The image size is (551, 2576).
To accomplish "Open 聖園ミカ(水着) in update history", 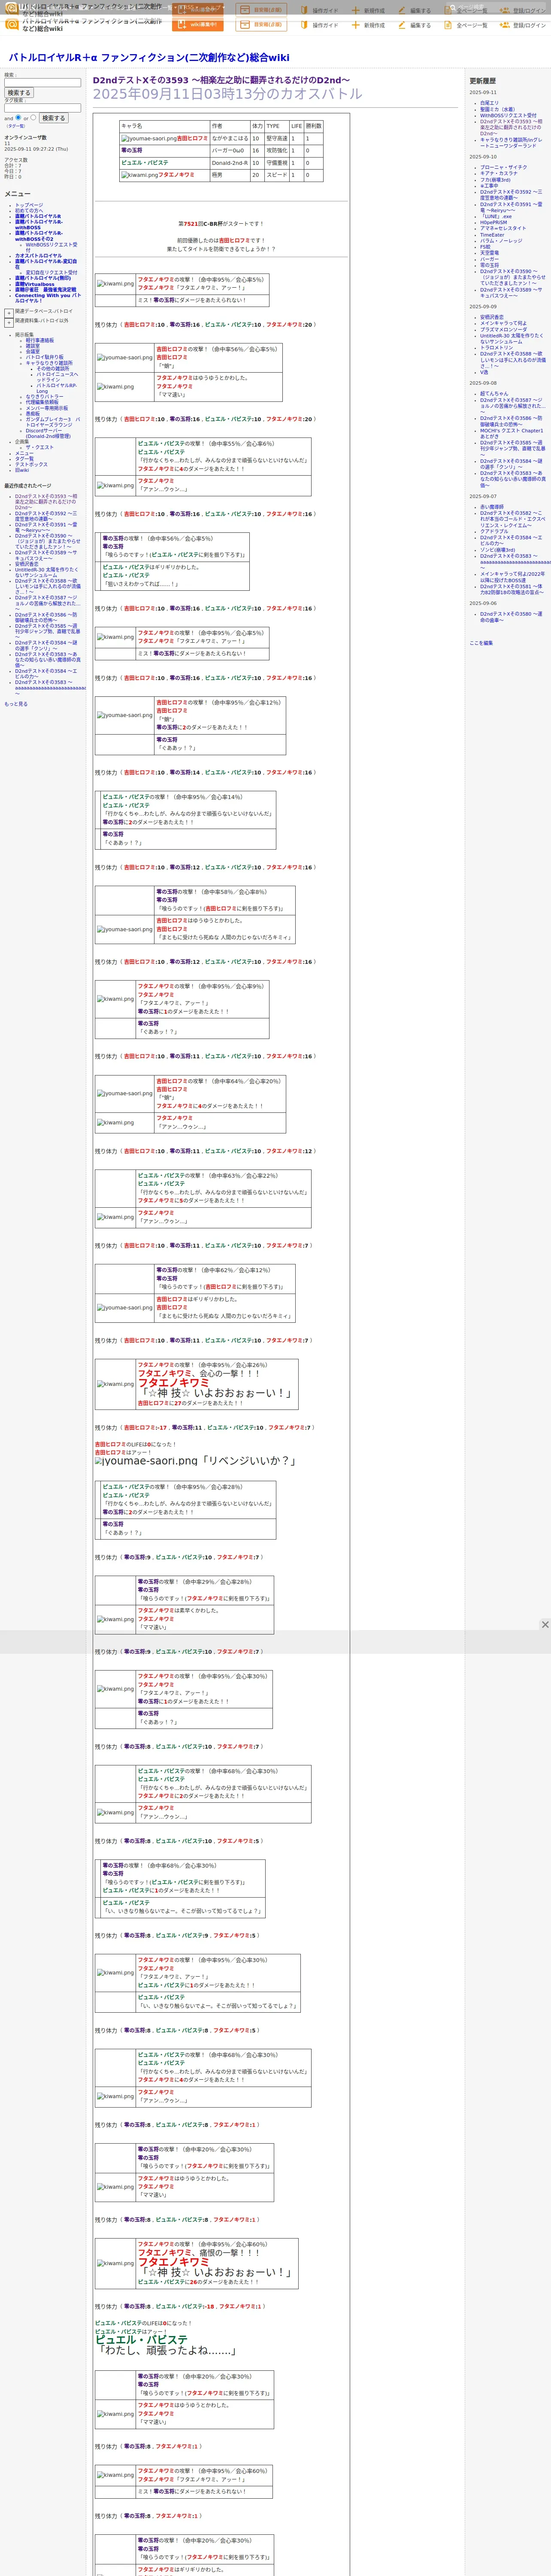I will pos(498,110).
